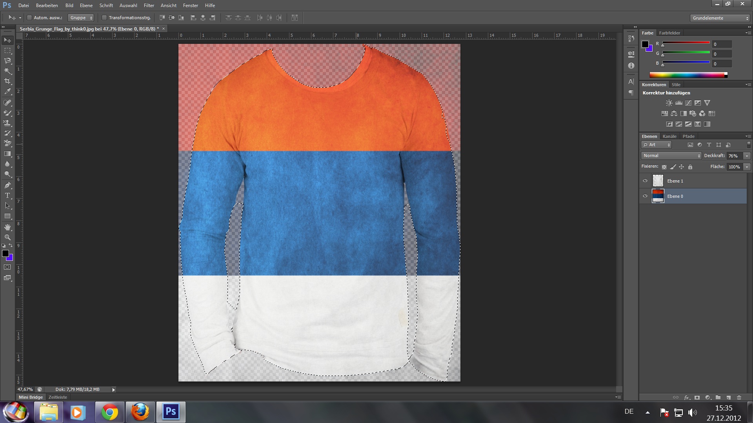The height and width of the screenshot is (423, 753).
Task: Select the Zoom tool in toolbox
Action: pyautogui.click(x=7, y=237)
